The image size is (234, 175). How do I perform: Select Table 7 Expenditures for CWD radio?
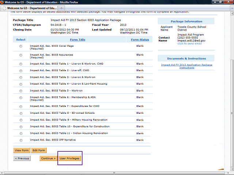pos(21,106)
